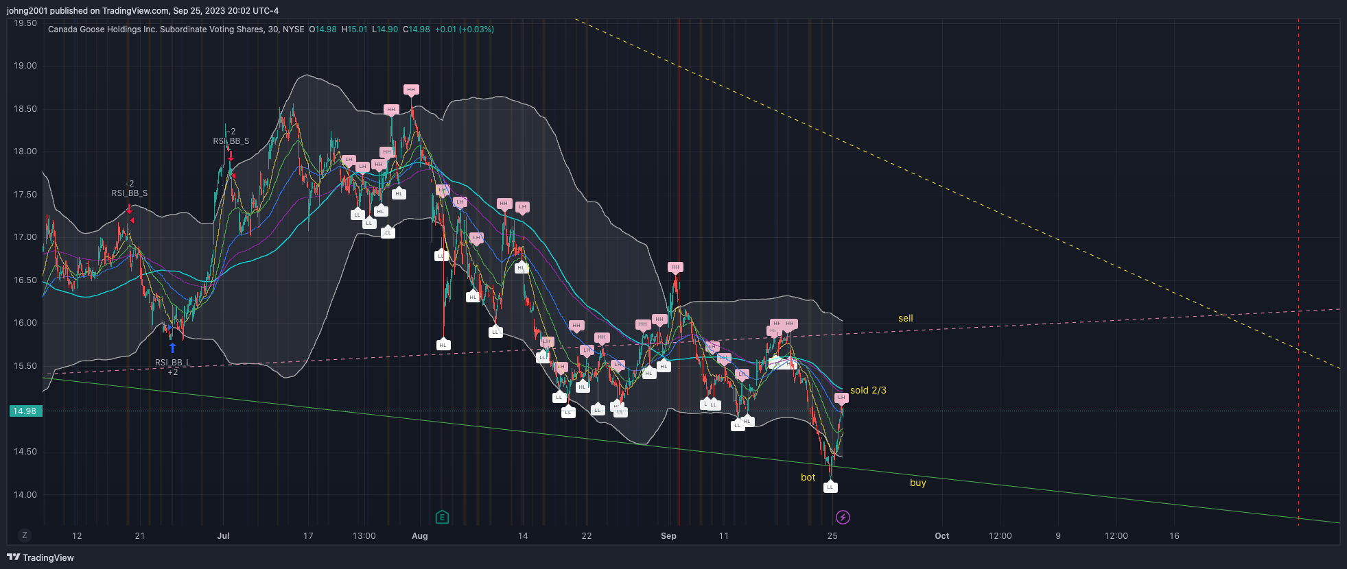This screenshot has width=1347, height=569.
Task: Click the 'bot' annotation text
Action: click(x=808, y=477)
